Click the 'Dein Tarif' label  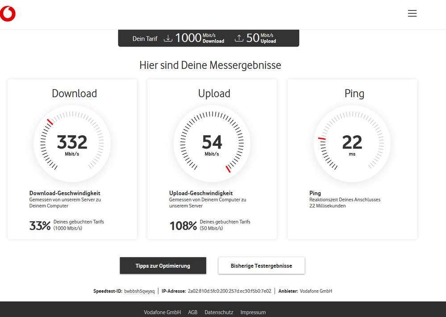(145, 39)
